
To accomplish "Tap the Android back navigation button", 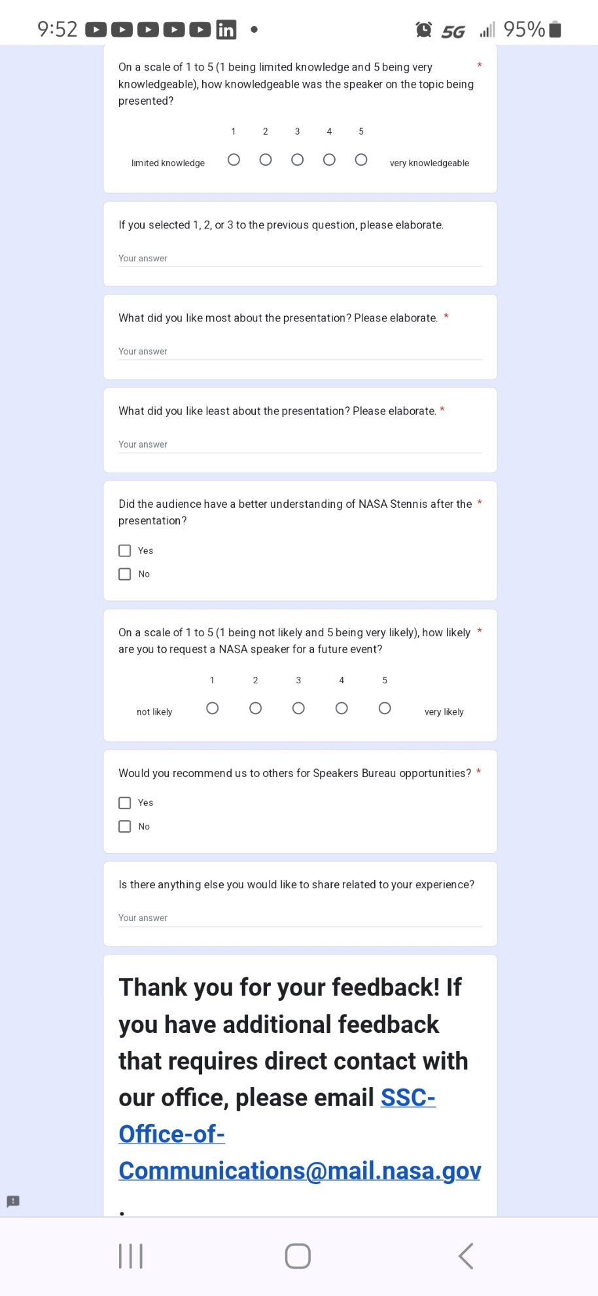I will point(466,1256).
